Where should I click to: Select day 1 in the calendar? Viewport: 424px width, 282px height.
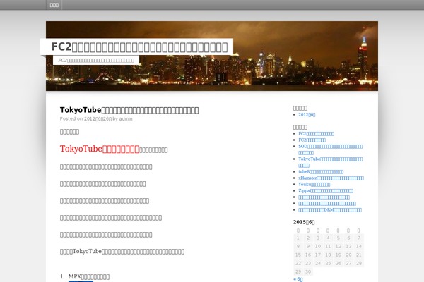[298, 238]
